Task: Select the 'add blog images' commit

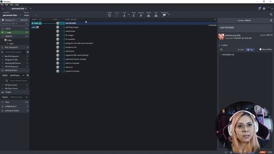Action: 72,27
